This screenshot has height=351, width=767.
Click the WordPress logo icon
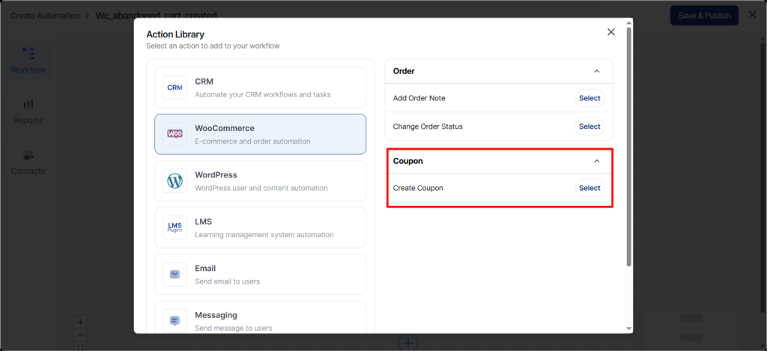click(175, 181)
